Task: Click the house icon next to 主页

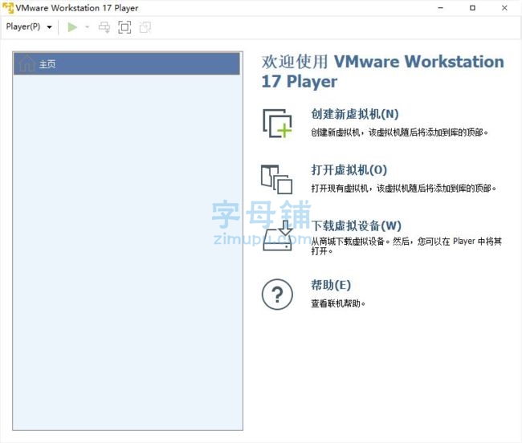Action: [27, 63]
